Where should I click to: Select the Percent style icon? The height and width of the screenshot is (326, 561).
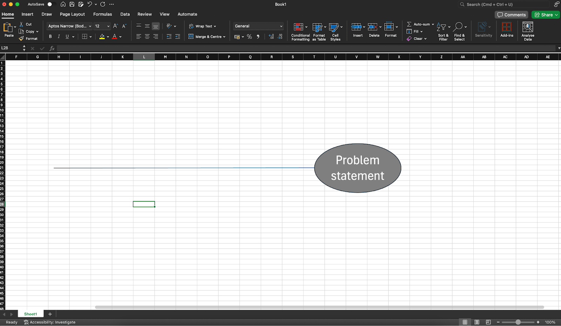pos(249,36)
